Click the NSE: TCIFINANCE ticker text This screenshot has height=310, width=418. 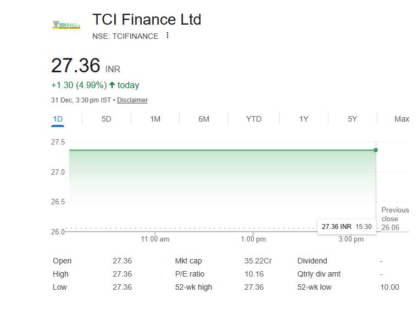click(x=125, y=36)
